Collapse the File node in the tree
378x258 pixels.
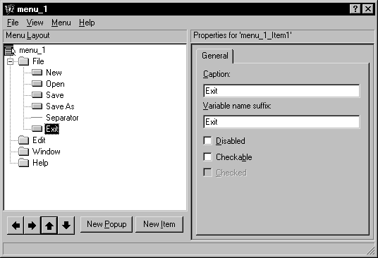tap(10, 61)
